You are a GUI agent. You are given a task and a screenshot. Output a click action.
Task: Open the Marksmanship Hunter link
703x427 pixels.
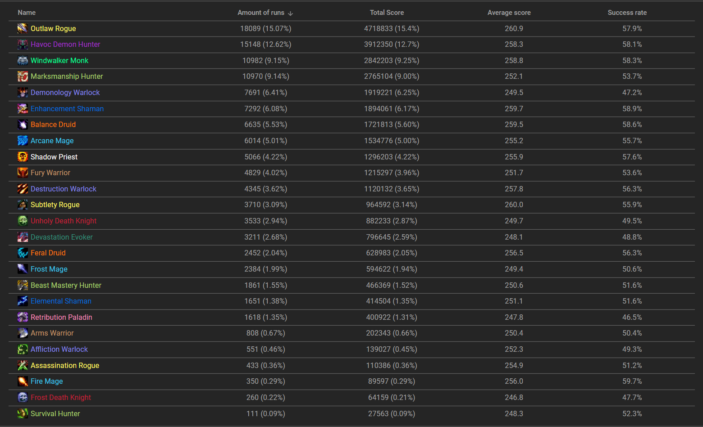point(67,76)
